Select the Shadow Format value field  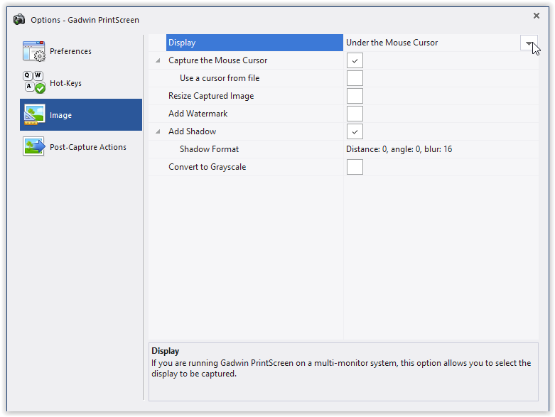coord(399,149)
